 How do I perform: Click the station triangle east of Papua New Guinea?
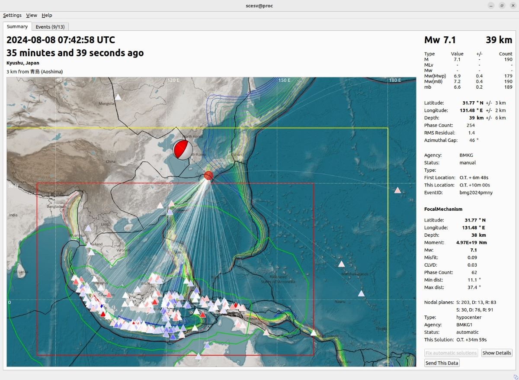313,333
